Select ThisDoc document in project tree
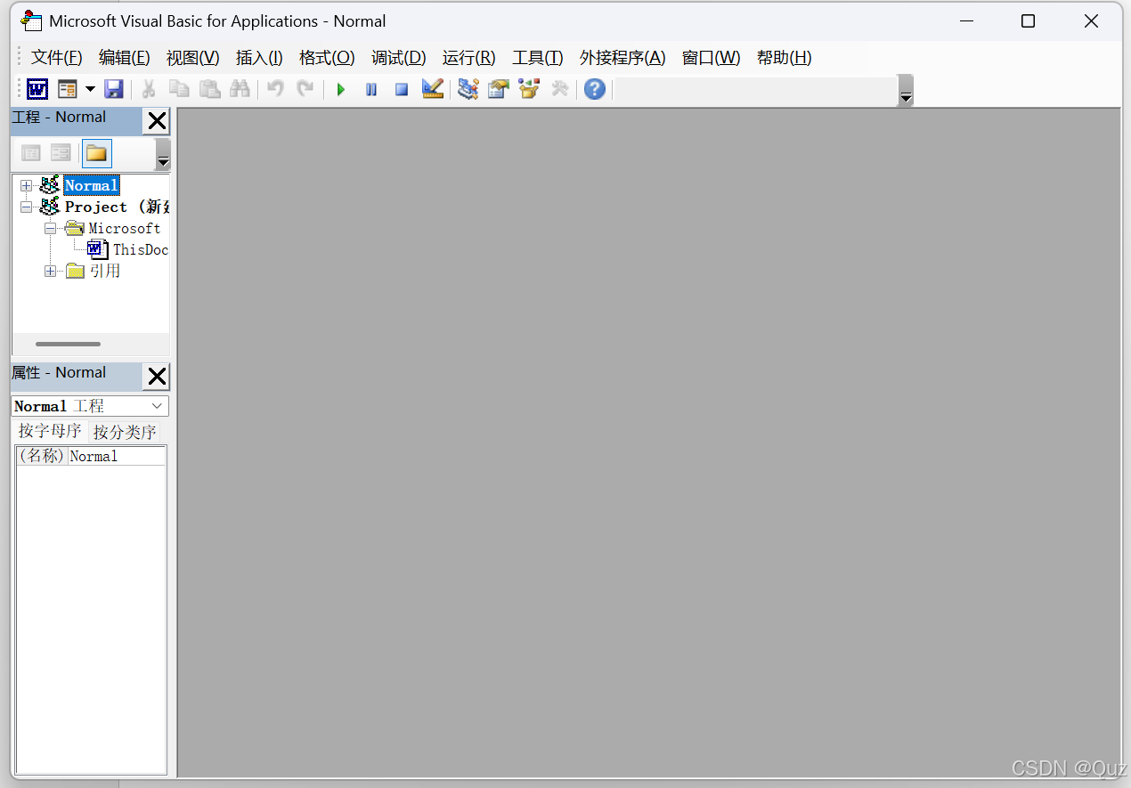 point(140,249)
